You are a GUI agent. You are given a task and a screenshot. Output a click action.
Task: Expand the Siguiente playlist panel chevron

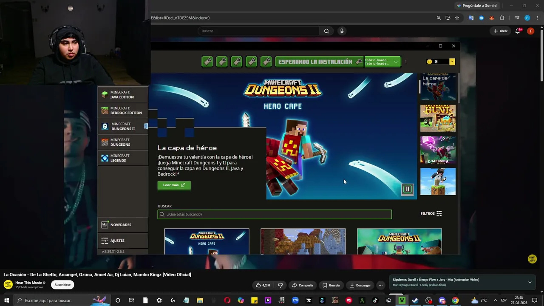point(530,282)
